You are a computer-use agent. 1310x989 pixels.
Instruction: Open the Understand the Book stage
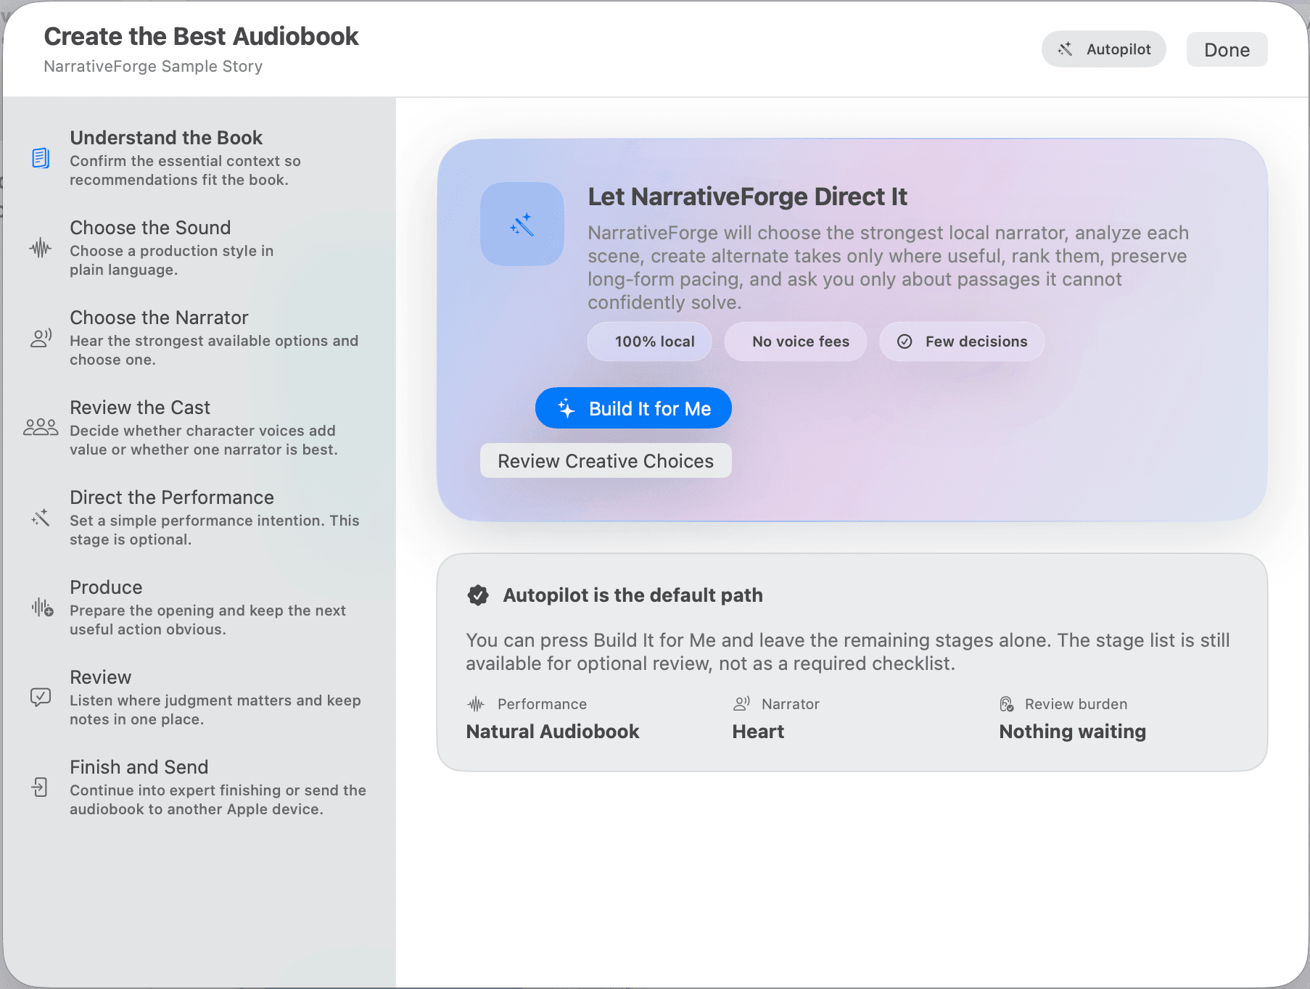pos(199,158)
